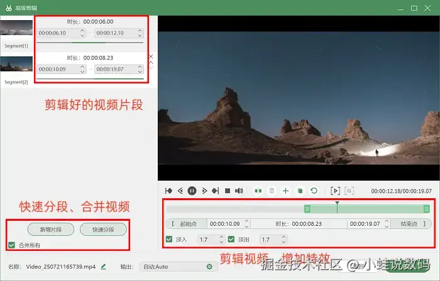Click the Segment[1] start time field

(62, 33)
